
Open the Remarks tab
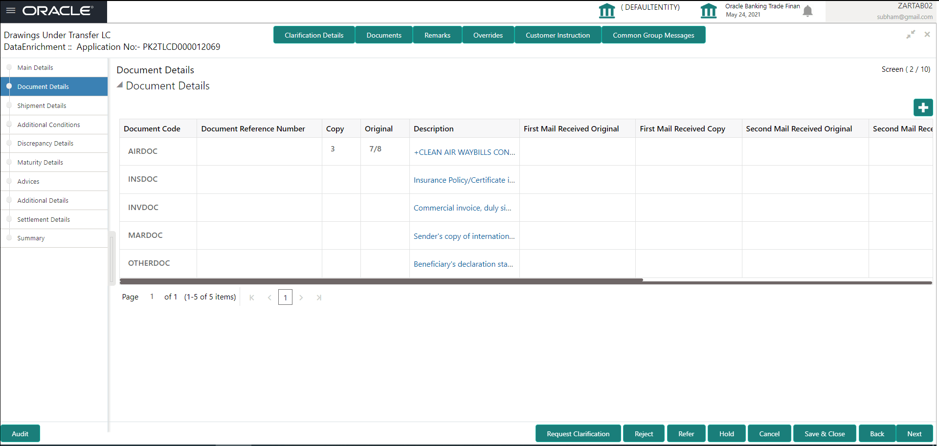[x=437, y=35]
